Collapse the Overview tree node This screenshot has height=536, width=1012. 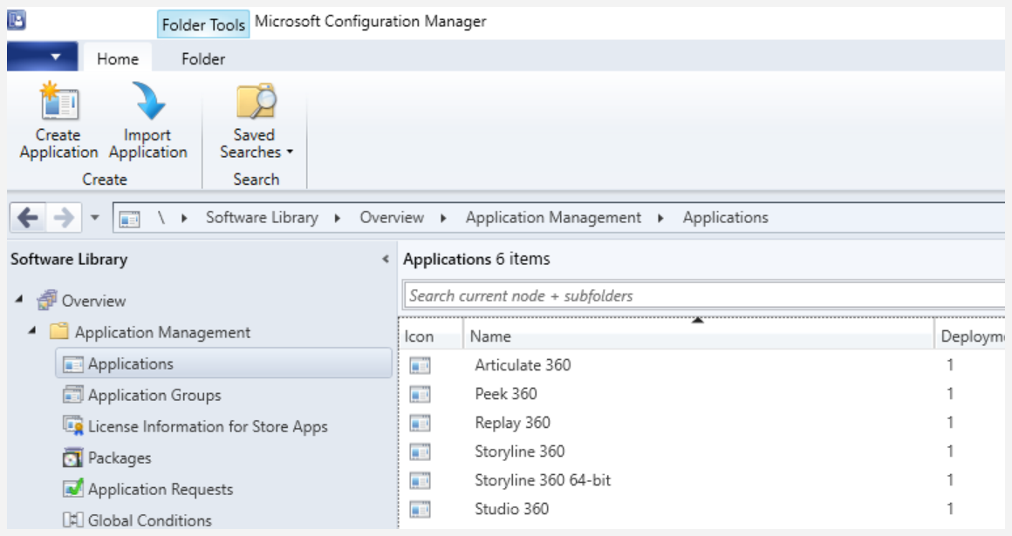click(x=19, y=299)
